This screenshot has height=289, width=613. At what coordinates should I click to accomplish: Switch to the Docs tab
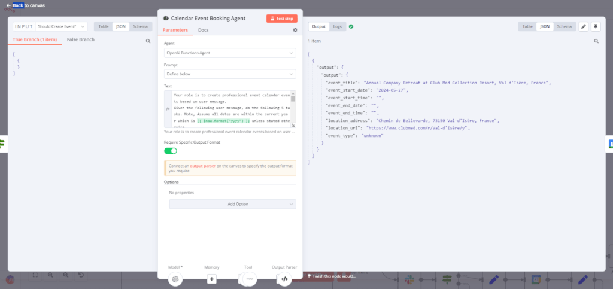tap(204, 30)
